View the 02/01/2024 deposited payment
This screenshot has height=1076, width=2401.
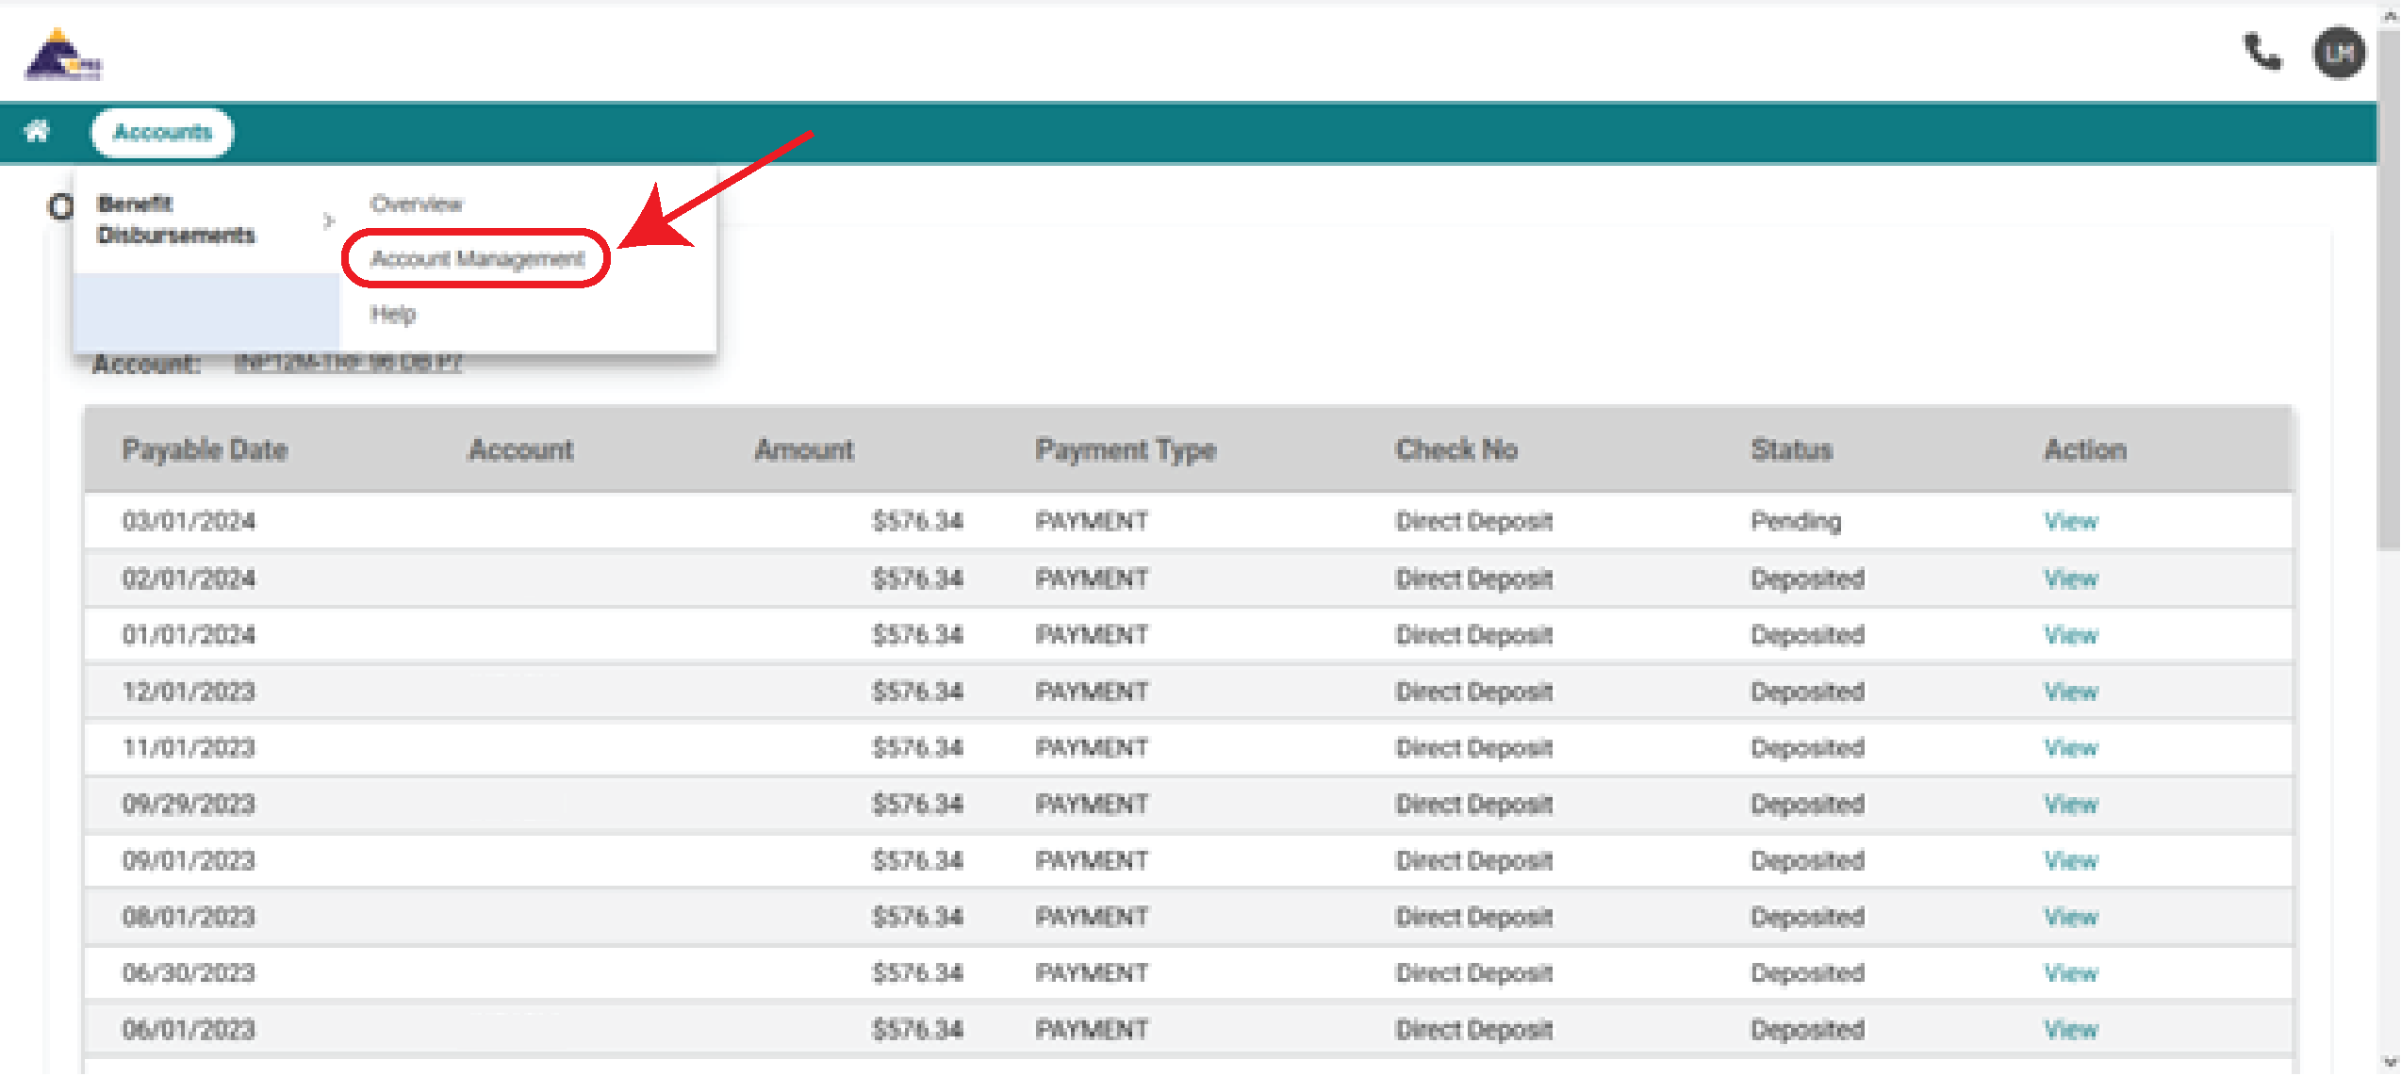coord(2070,578)
